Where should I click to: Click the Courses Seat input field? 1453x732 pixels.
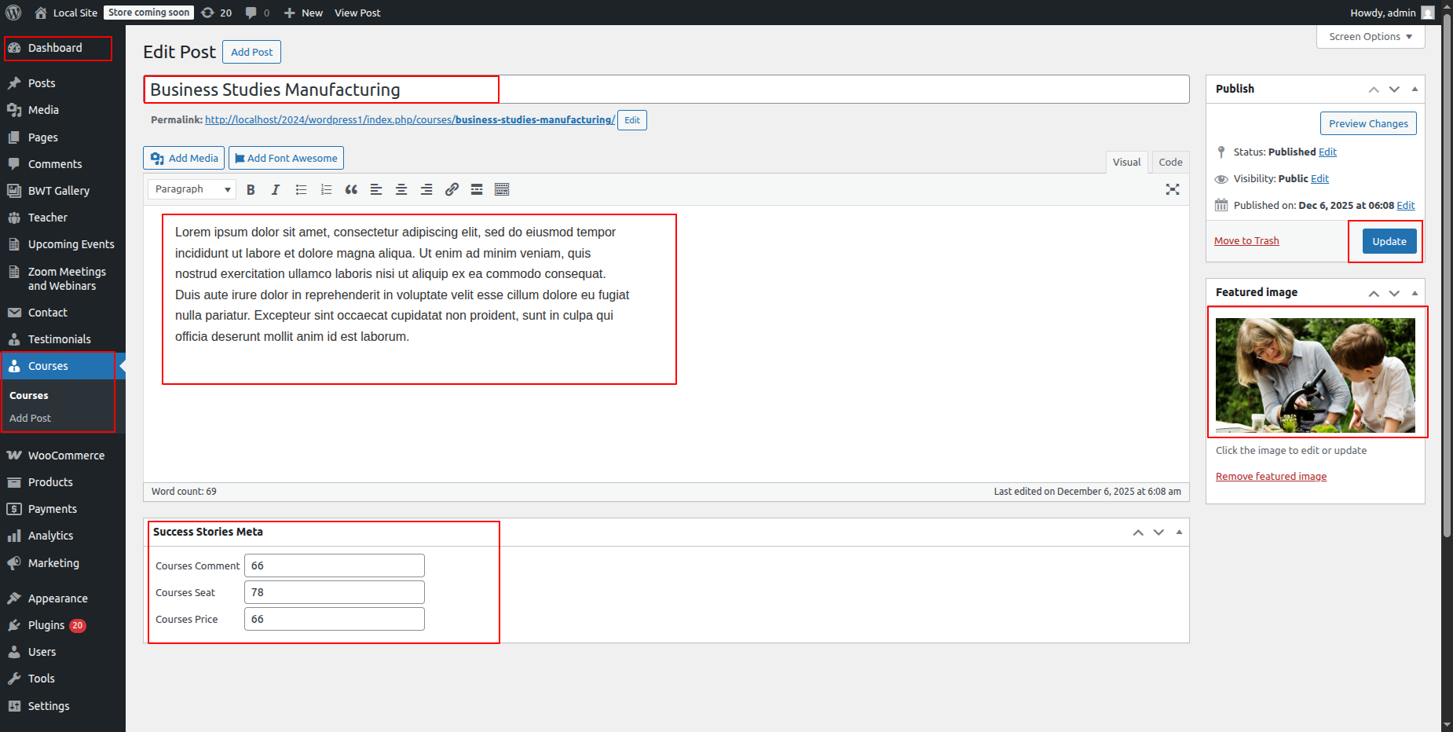pos(334,592)
